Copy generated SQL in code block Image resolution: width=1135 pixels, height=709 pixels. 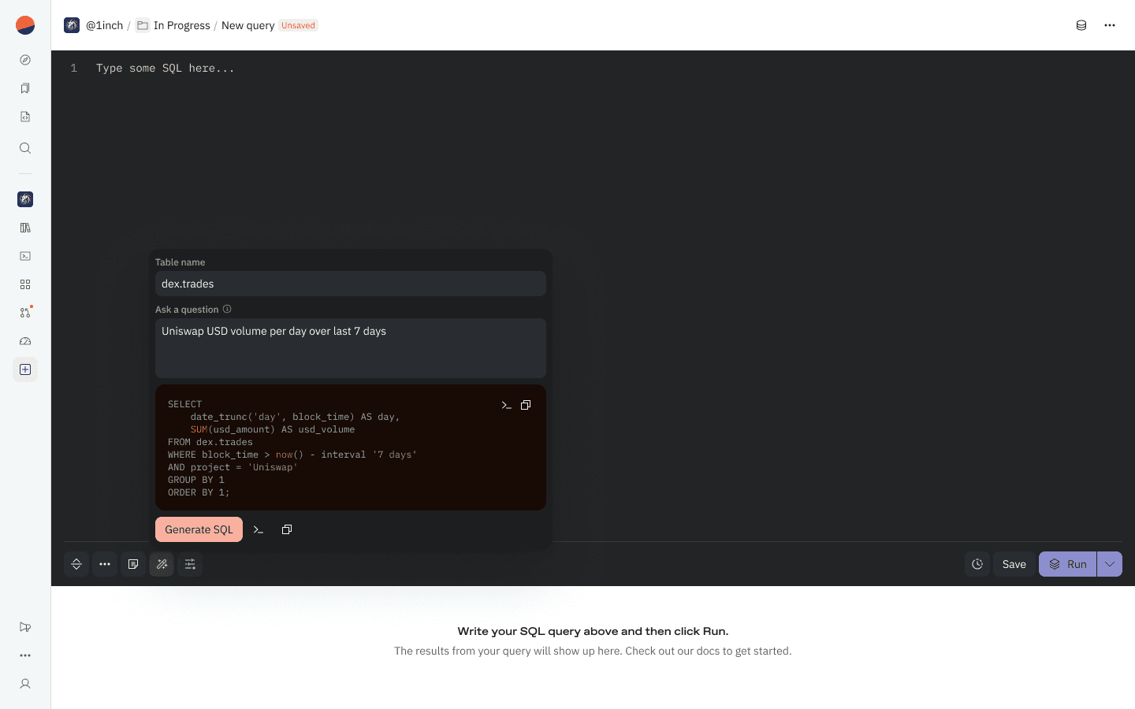click(x=526, y=405)
